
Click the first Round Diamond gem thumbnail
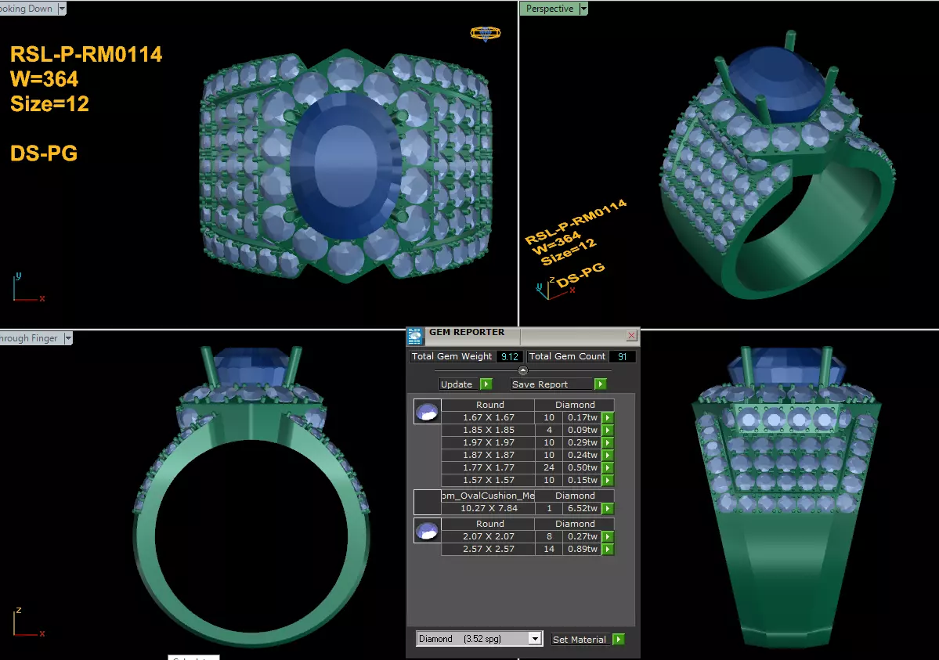[x=428, y=412]
